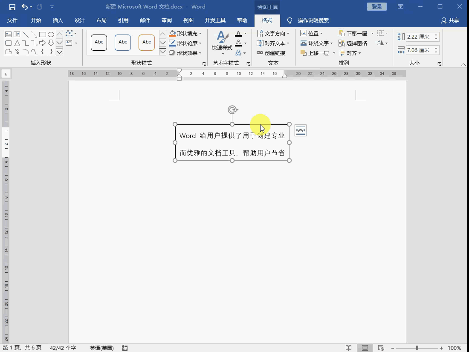
Task: Click the 登录 sign-in button
Action: (376, 6)
